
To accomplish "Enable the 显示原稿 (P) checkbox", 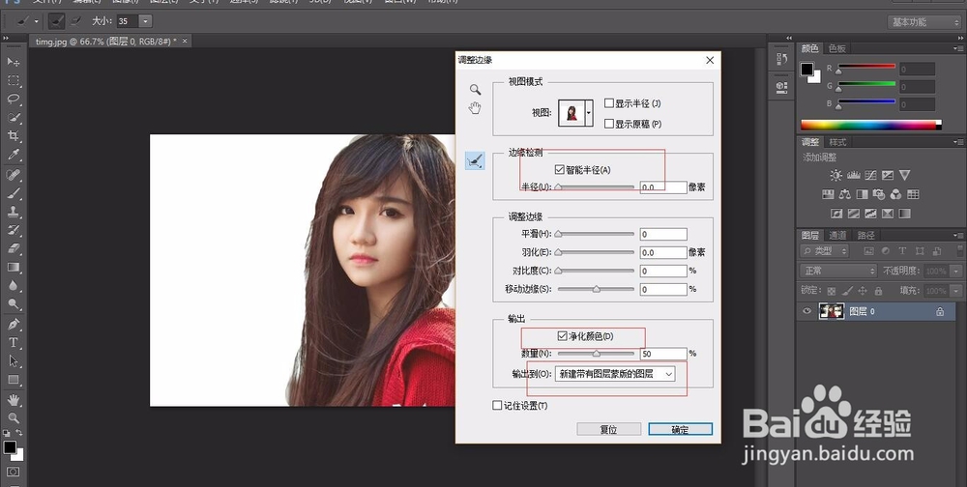I will [608, 124].
